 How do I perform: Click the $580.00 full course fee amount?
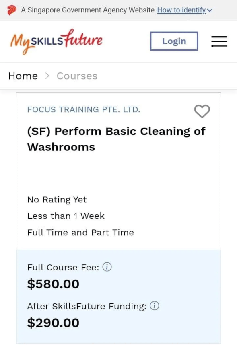[53, 284]
